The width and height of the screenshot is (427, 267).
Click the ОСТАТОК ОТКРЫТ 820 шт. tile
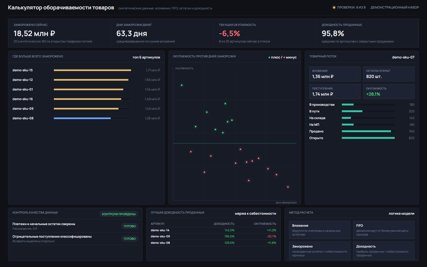[x=389, y=74]
